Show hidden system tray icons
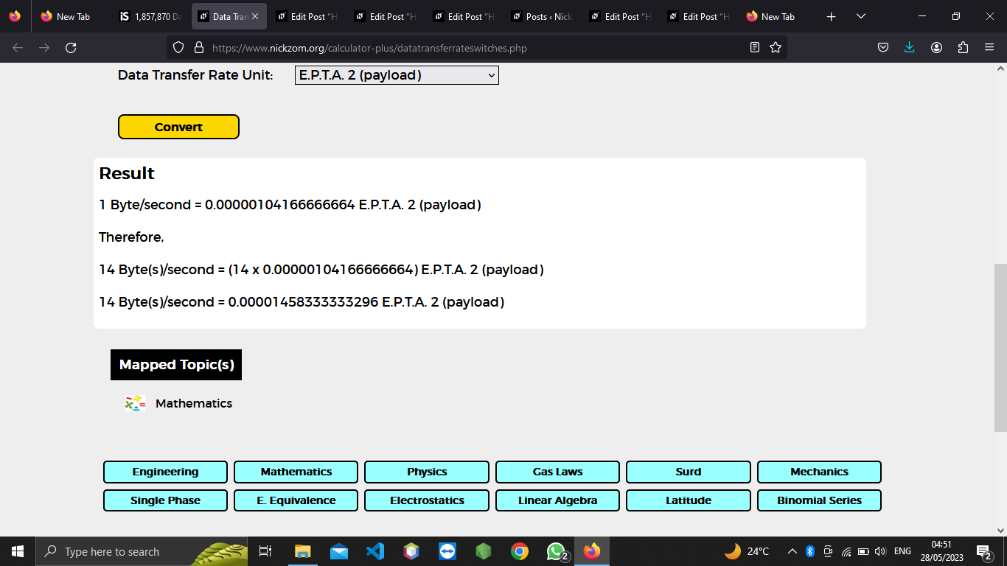 click(x=792, y=551)
